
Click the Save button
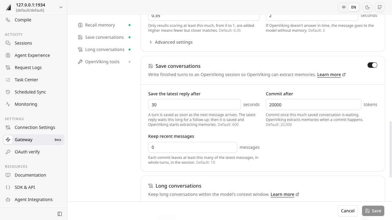coord(373,211)
